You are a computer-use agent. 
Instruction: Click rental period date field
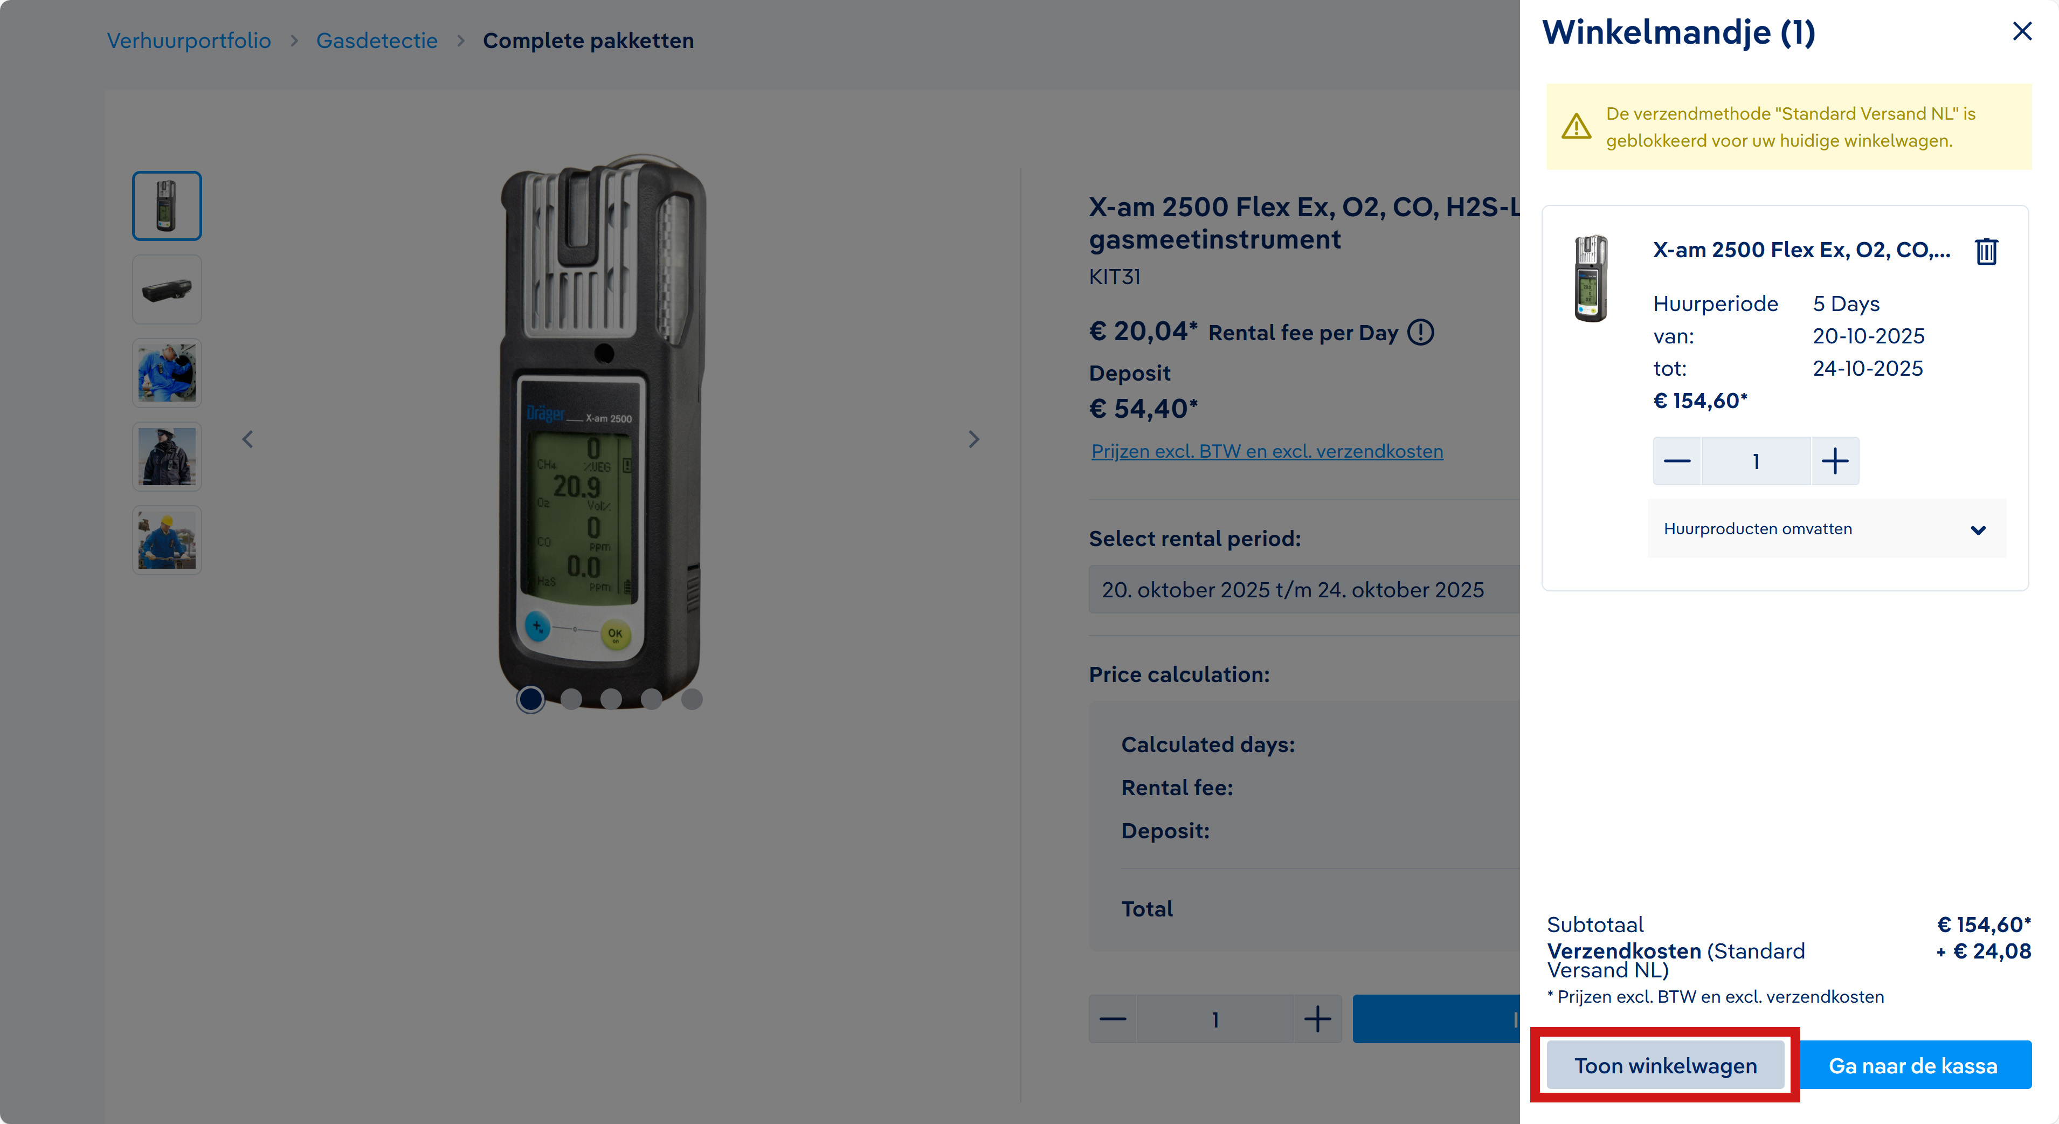click(1304, 589)
